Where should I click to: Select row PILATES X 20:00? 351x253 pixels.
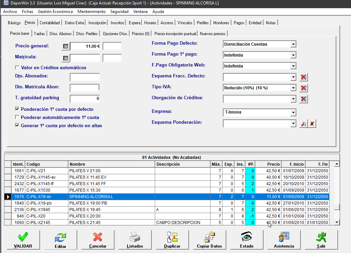[x=167, y=216]
